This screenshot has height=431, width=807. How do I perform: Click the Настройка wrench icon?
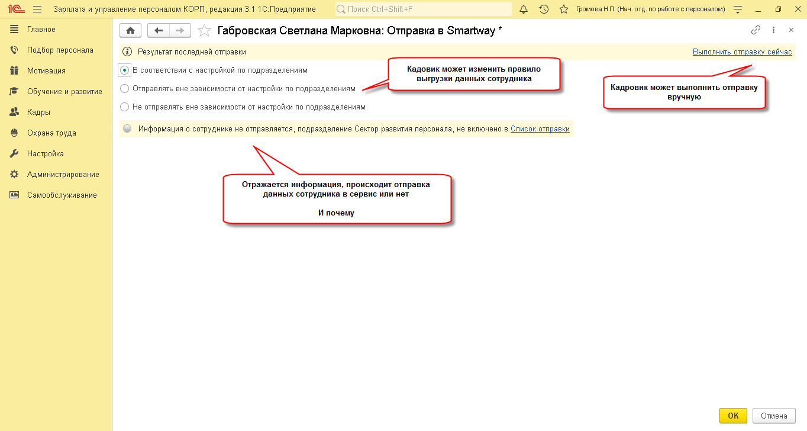point(14,154)
